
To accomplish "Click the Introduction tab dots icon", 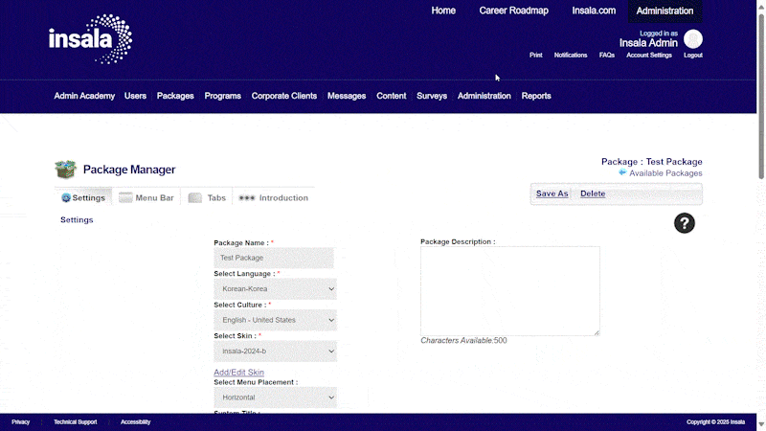I will pyautogui.click(x=247, y=198).
